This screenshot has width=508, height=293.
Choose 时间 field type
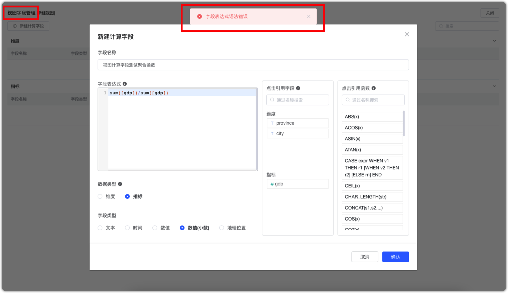tap(127, 228)
